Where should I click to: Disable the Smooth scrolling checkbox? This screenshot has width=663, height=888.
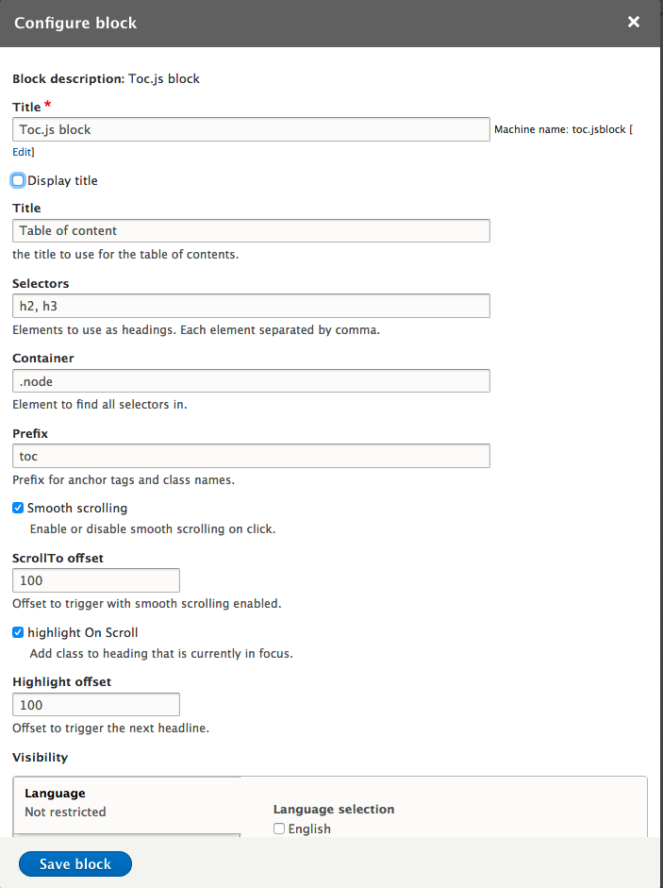pyautogui.click(x=18, y=508)
